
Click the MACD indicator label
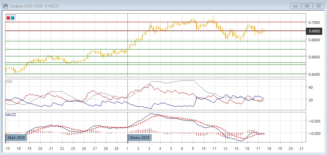(11, 115)
